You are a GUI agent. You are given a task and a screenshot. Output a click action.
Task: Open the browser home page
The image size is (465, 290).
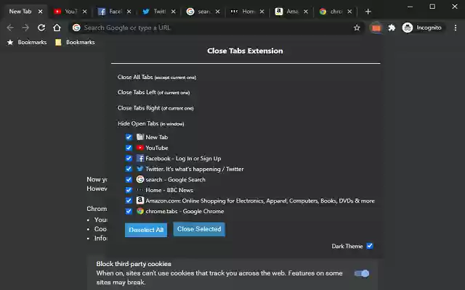point(57,28)
